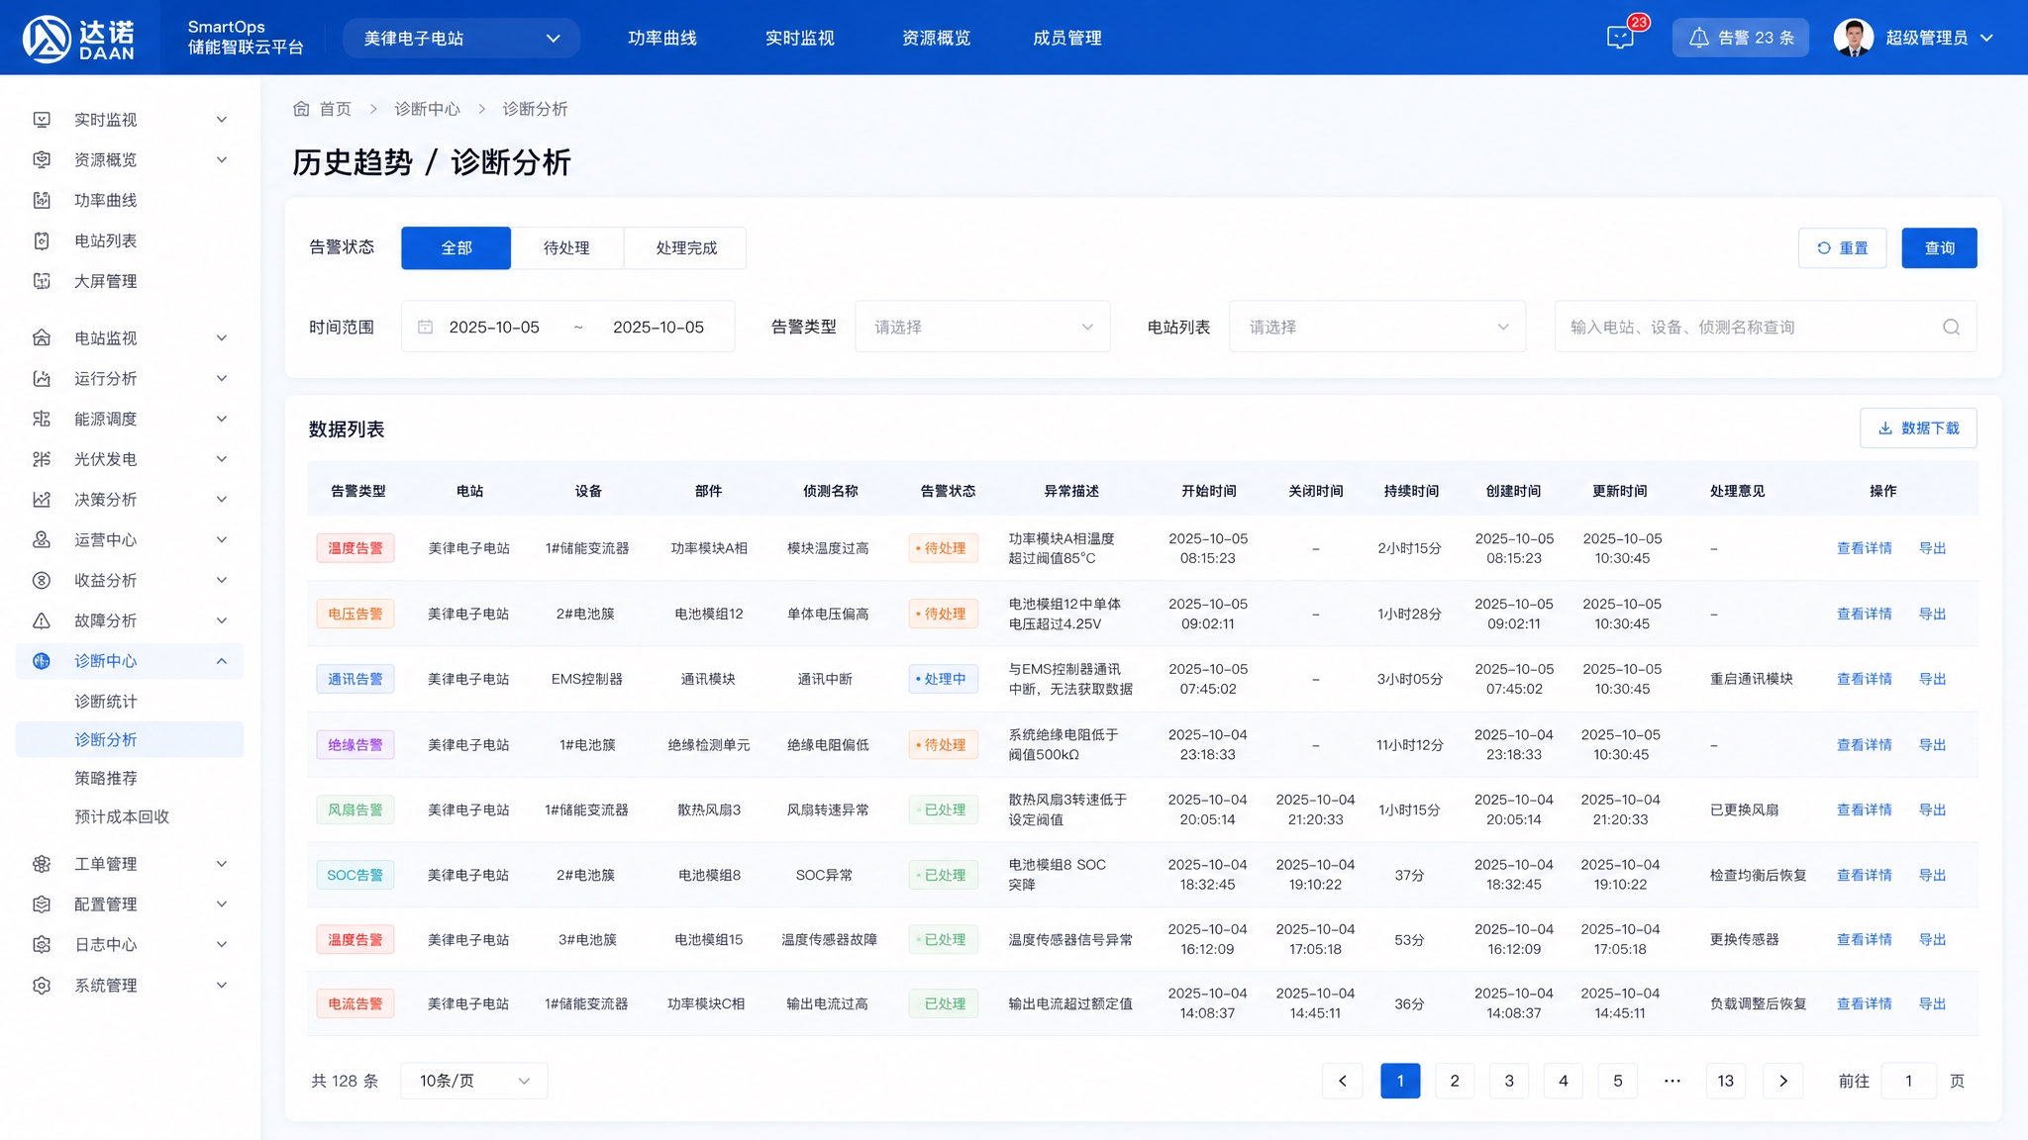Open the 实时监视 top nav item
Image resolution: width=2028 pixels, height=1140 pixels.
tap(800, 39)
